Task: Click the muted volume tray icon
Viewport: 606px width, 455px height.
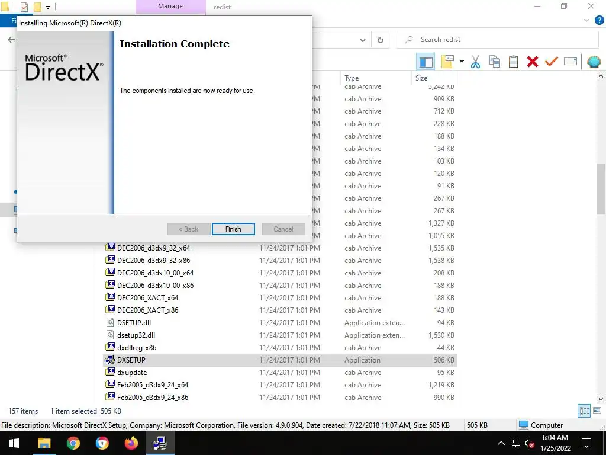Action: coord(529,443)
